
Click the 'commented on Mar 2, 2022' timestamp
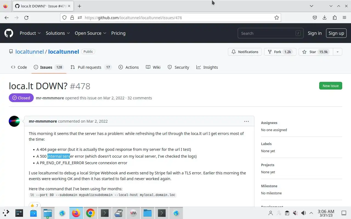point(83,121)
